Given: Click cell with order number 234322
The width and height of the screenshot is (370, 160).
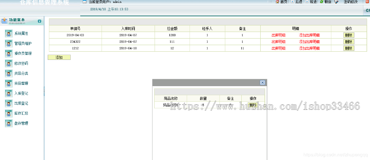Looking at the screenshot, I should pyautogui.click(x=76, y=42).
